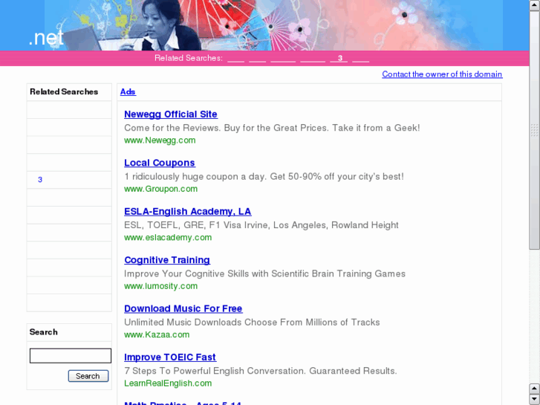
Task: Click the Groupon coupon description text
Action: click(264, 176)
